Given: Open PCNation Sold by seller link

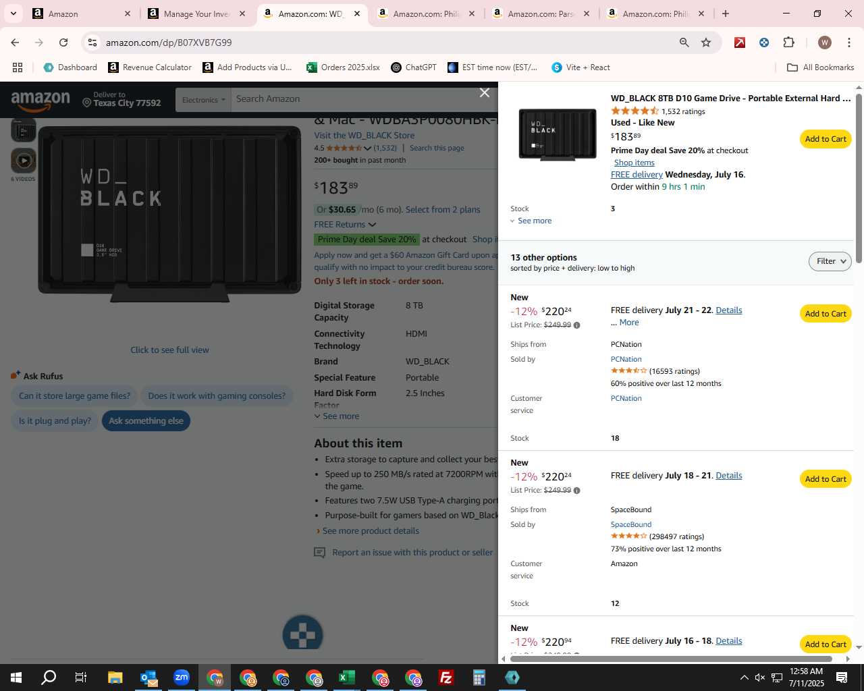Looking at the screenshot, I should (626, 360).
